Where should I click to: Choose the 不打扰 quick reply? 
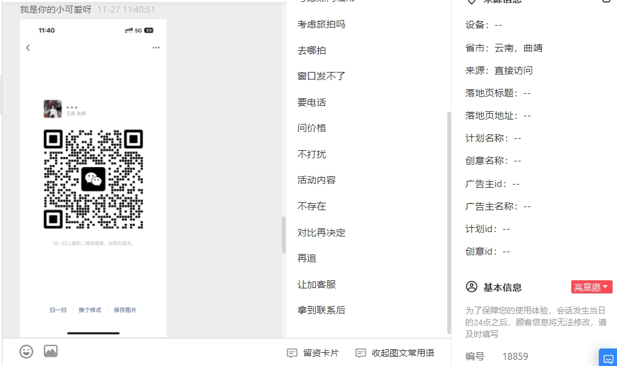(x=312, y=155)
